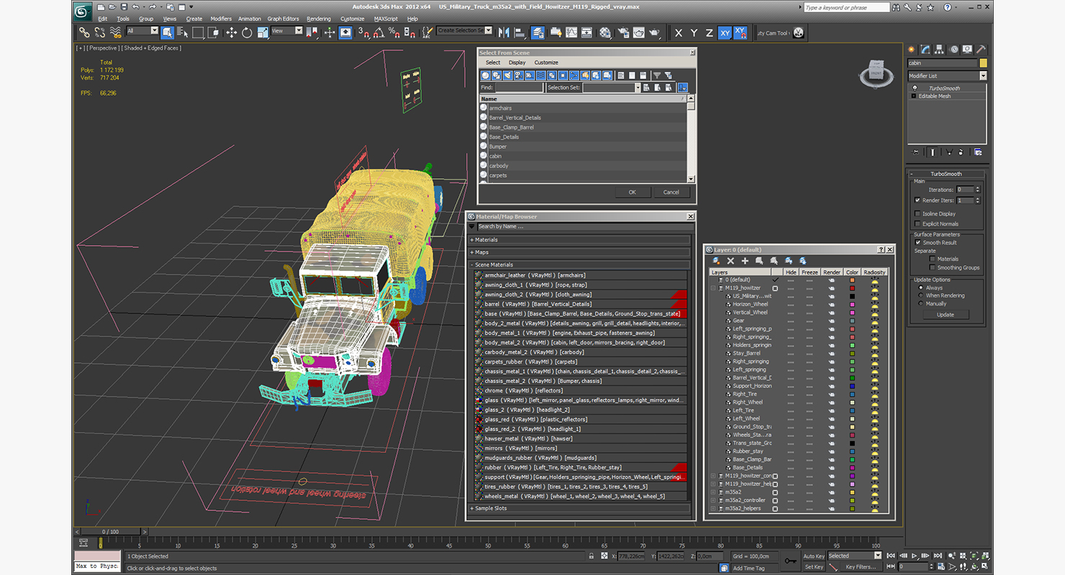
Task: Select the Link tool in main toolbar
Action: (84, 32)
